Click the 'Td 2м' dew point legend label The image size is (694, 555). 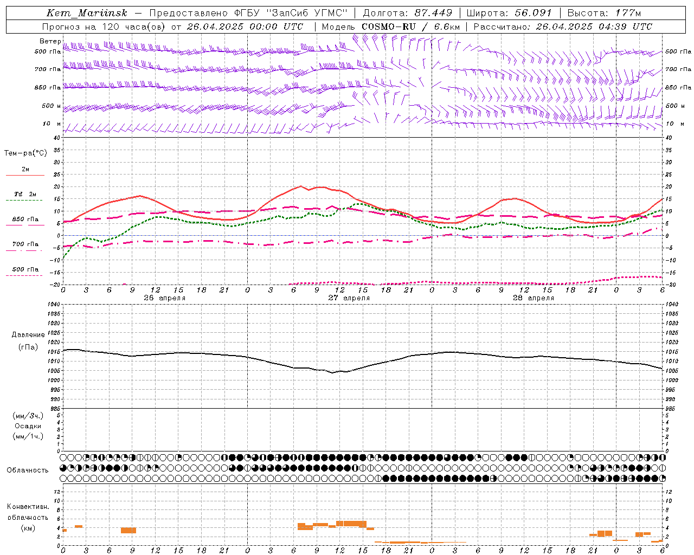(x=25, y=194)
